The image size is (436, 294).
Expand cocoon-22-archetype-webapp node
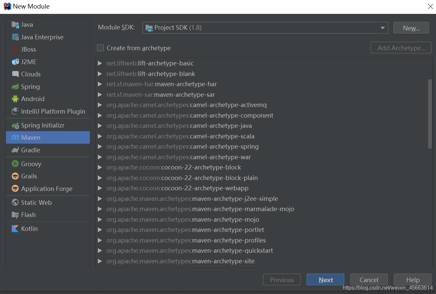[100, 188]
